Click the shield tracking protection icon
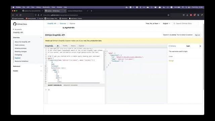 click(x=36, y=15)
